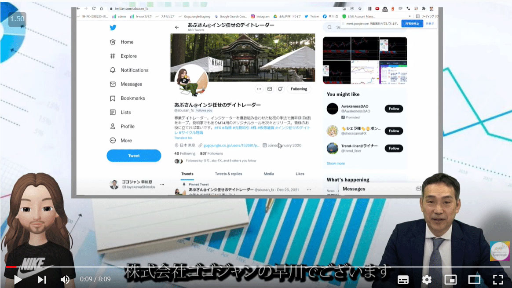
Task: Open pinned tweet options ellipsis
Action: tap(309, 190)
